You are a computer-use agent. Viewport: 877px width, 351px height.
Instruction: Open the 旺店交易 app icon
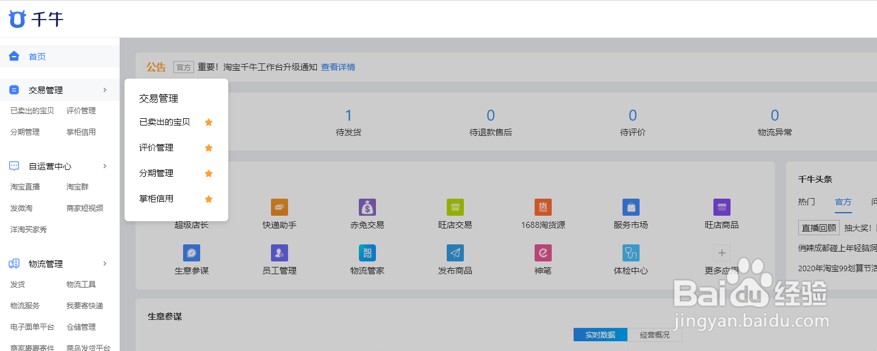[455, 207]
